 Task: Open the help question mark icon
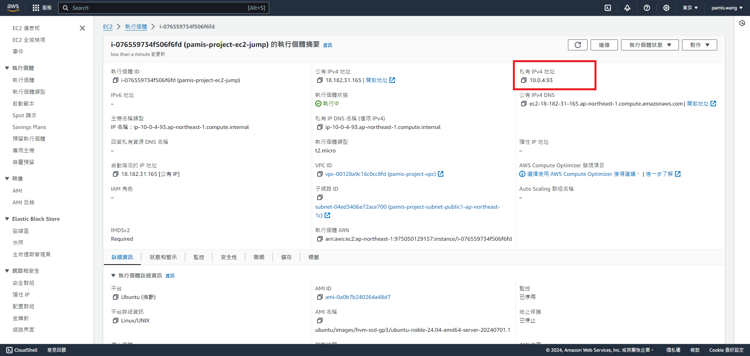pyautogui.click(x=647, y=8)
